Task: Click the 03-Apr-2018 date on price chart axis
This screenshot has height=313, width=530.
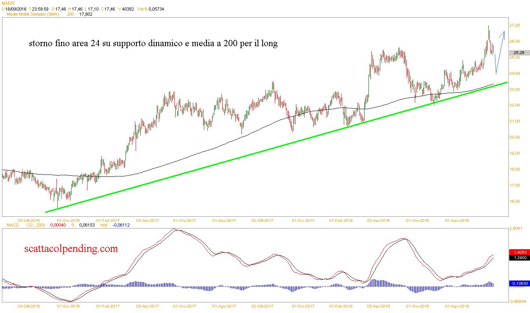Action: coord(378,220)
